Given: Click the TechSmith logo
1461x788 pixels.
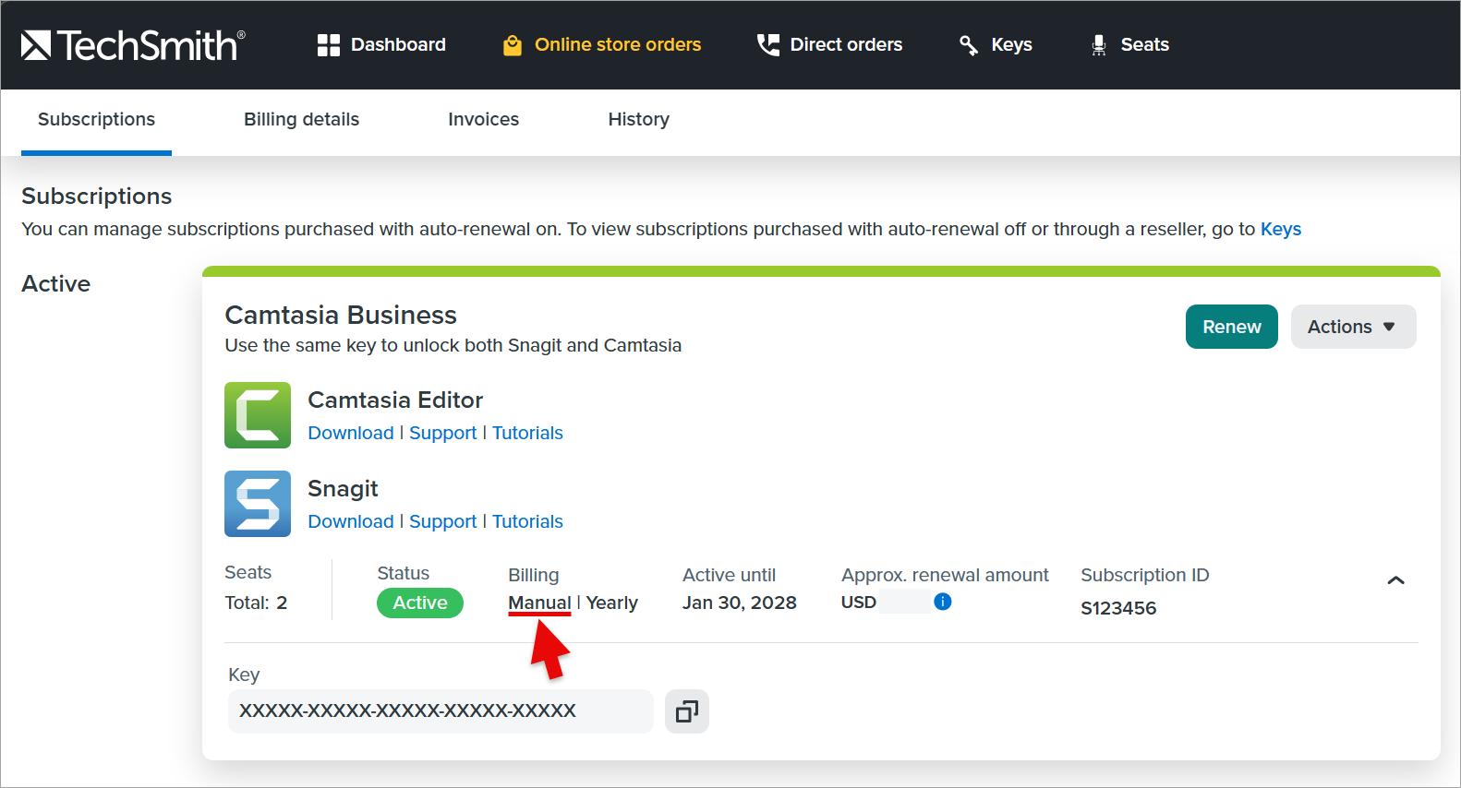Looking at the screenshot, I should pyautogui.click(x=133, y=45).
